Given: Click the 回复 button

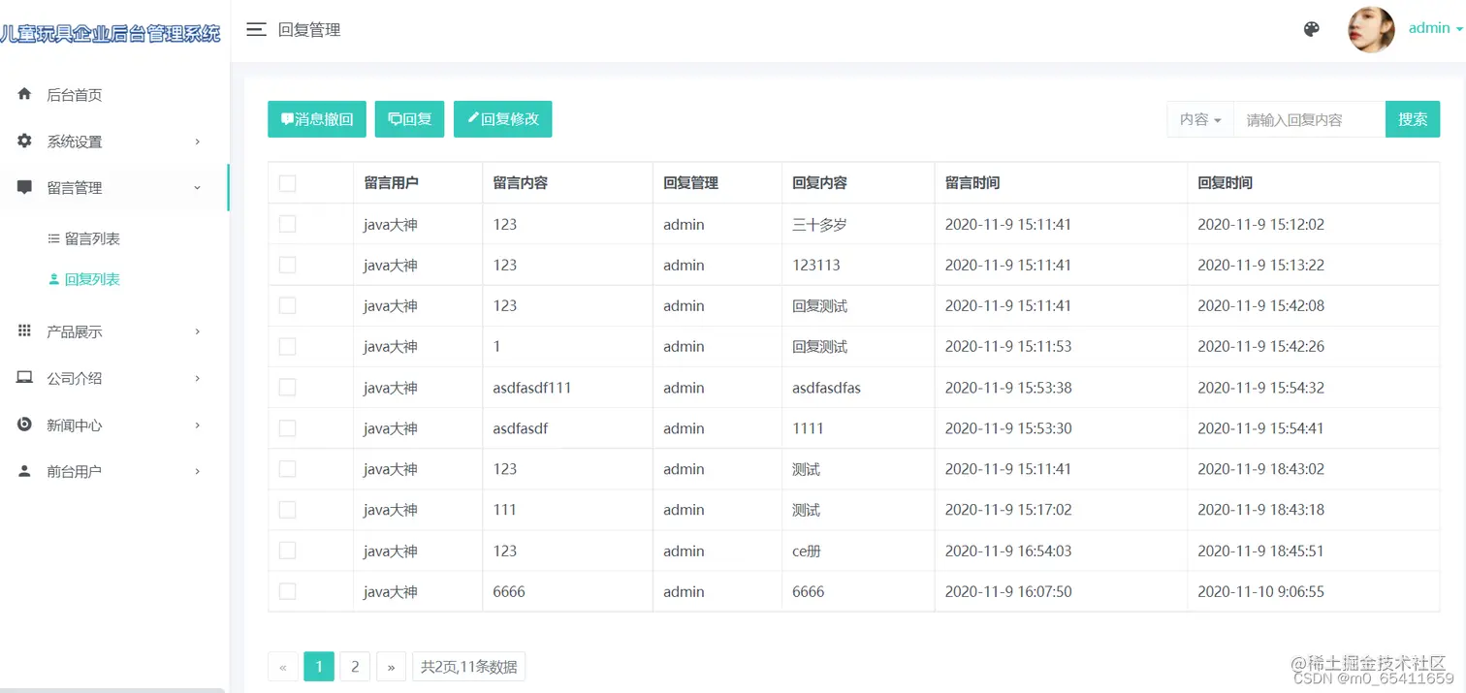Looking at the screenshot, I should [409, 119].
